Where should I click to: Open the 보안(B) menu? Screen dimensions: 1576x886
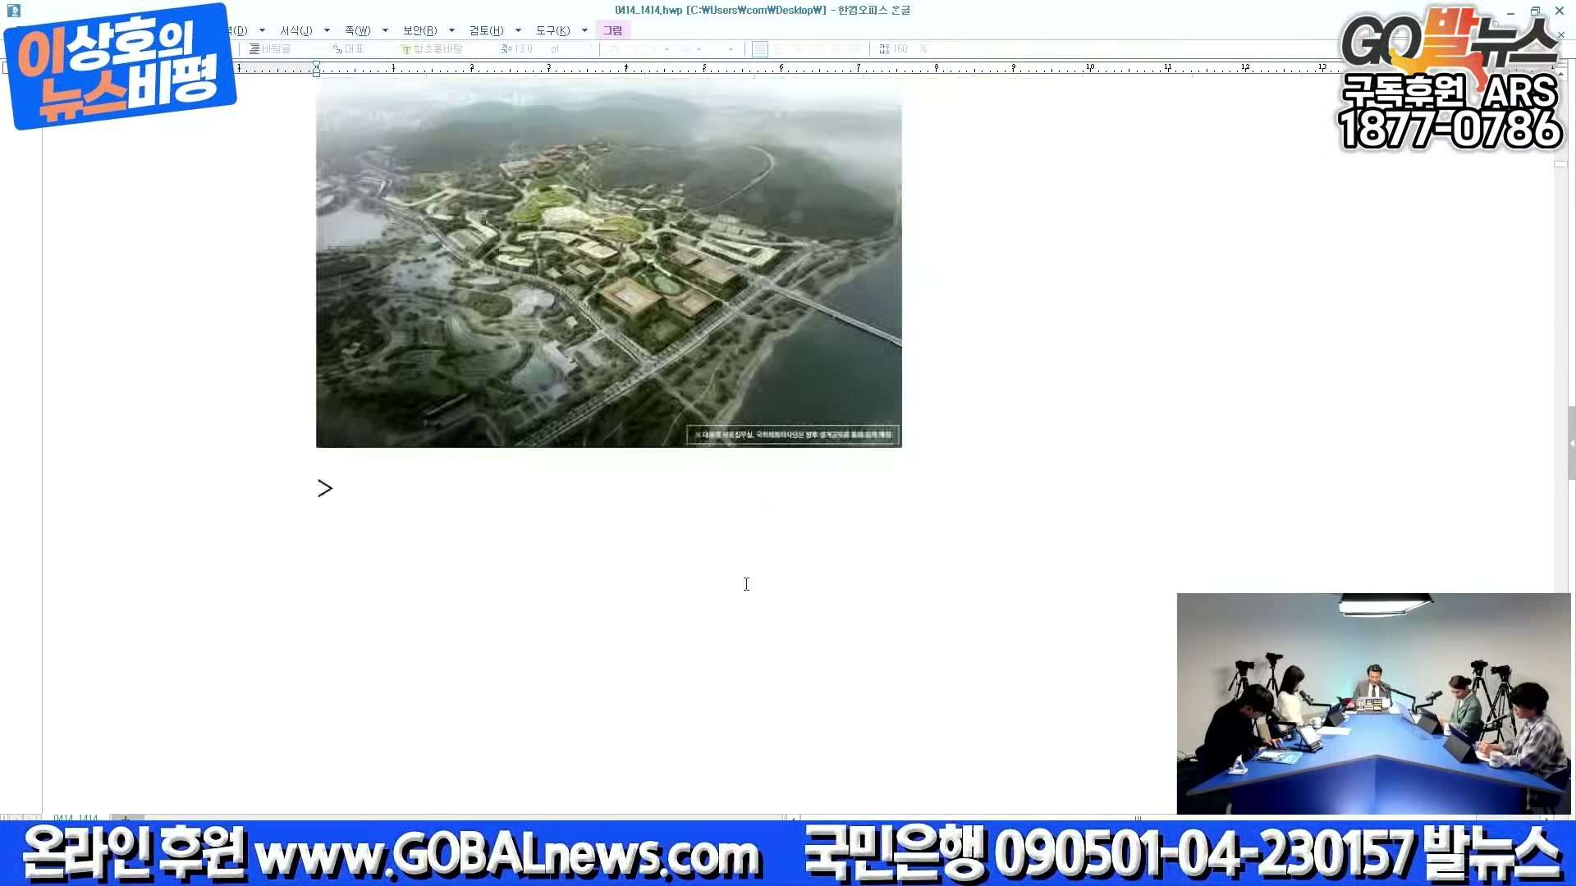point(419,30)
